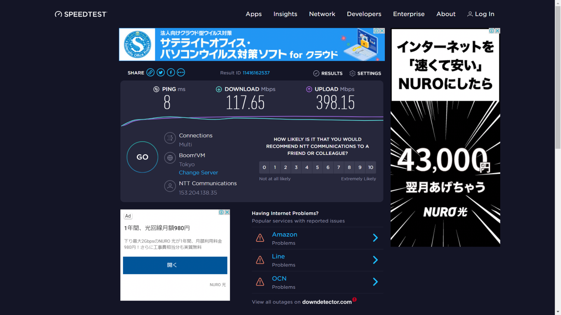Screen dimensions: 561x315
Task: Expand Amazon problems chevron arrow
Action: [x=375, y=238]
